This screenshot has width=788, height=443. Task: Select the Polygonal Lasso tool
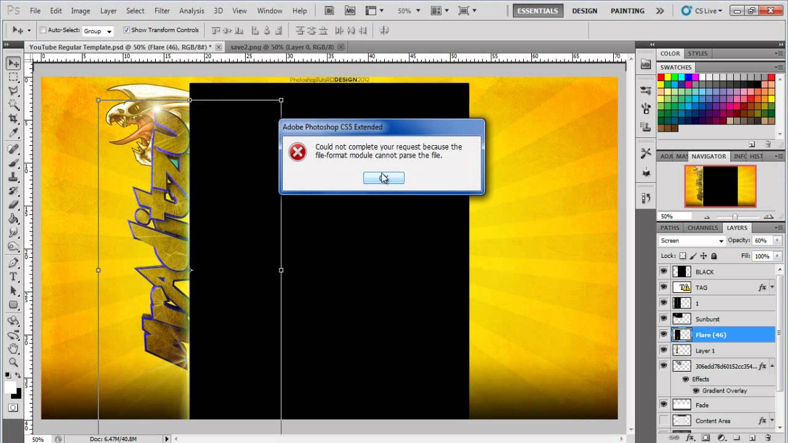tap(13, 91)
